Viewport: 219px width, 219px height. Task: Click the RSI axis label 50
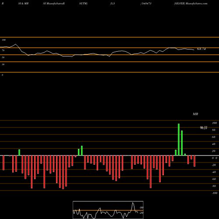point(3,57)
